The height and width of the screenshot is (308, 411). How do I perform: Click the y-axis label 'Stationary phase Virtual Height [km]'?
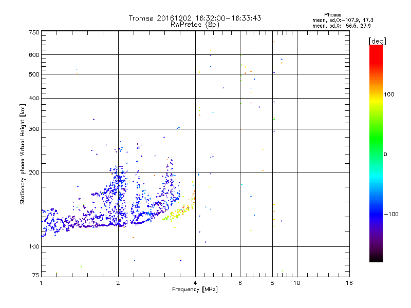click(x=22, y=154)
